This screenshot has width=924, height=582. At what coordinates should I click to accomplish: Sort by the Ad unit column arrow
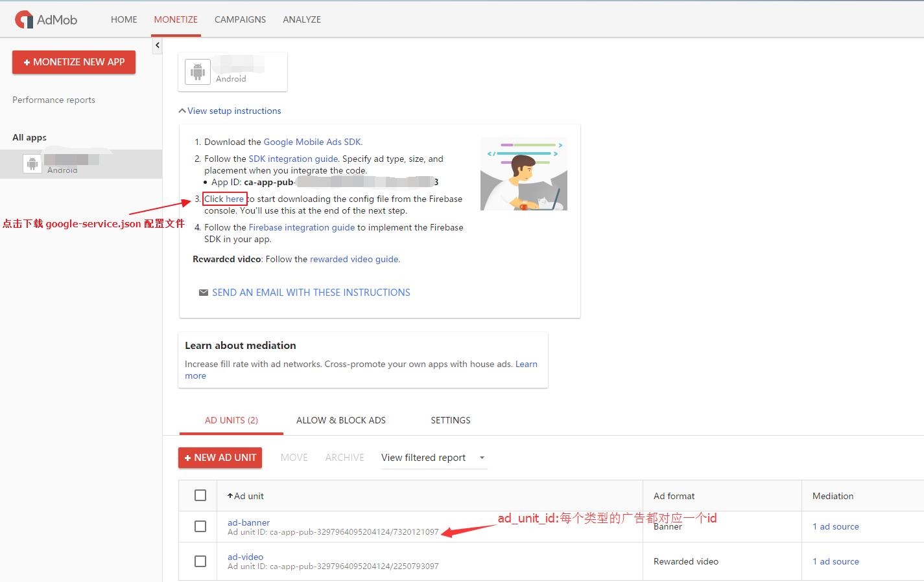[x=230, y=496]
